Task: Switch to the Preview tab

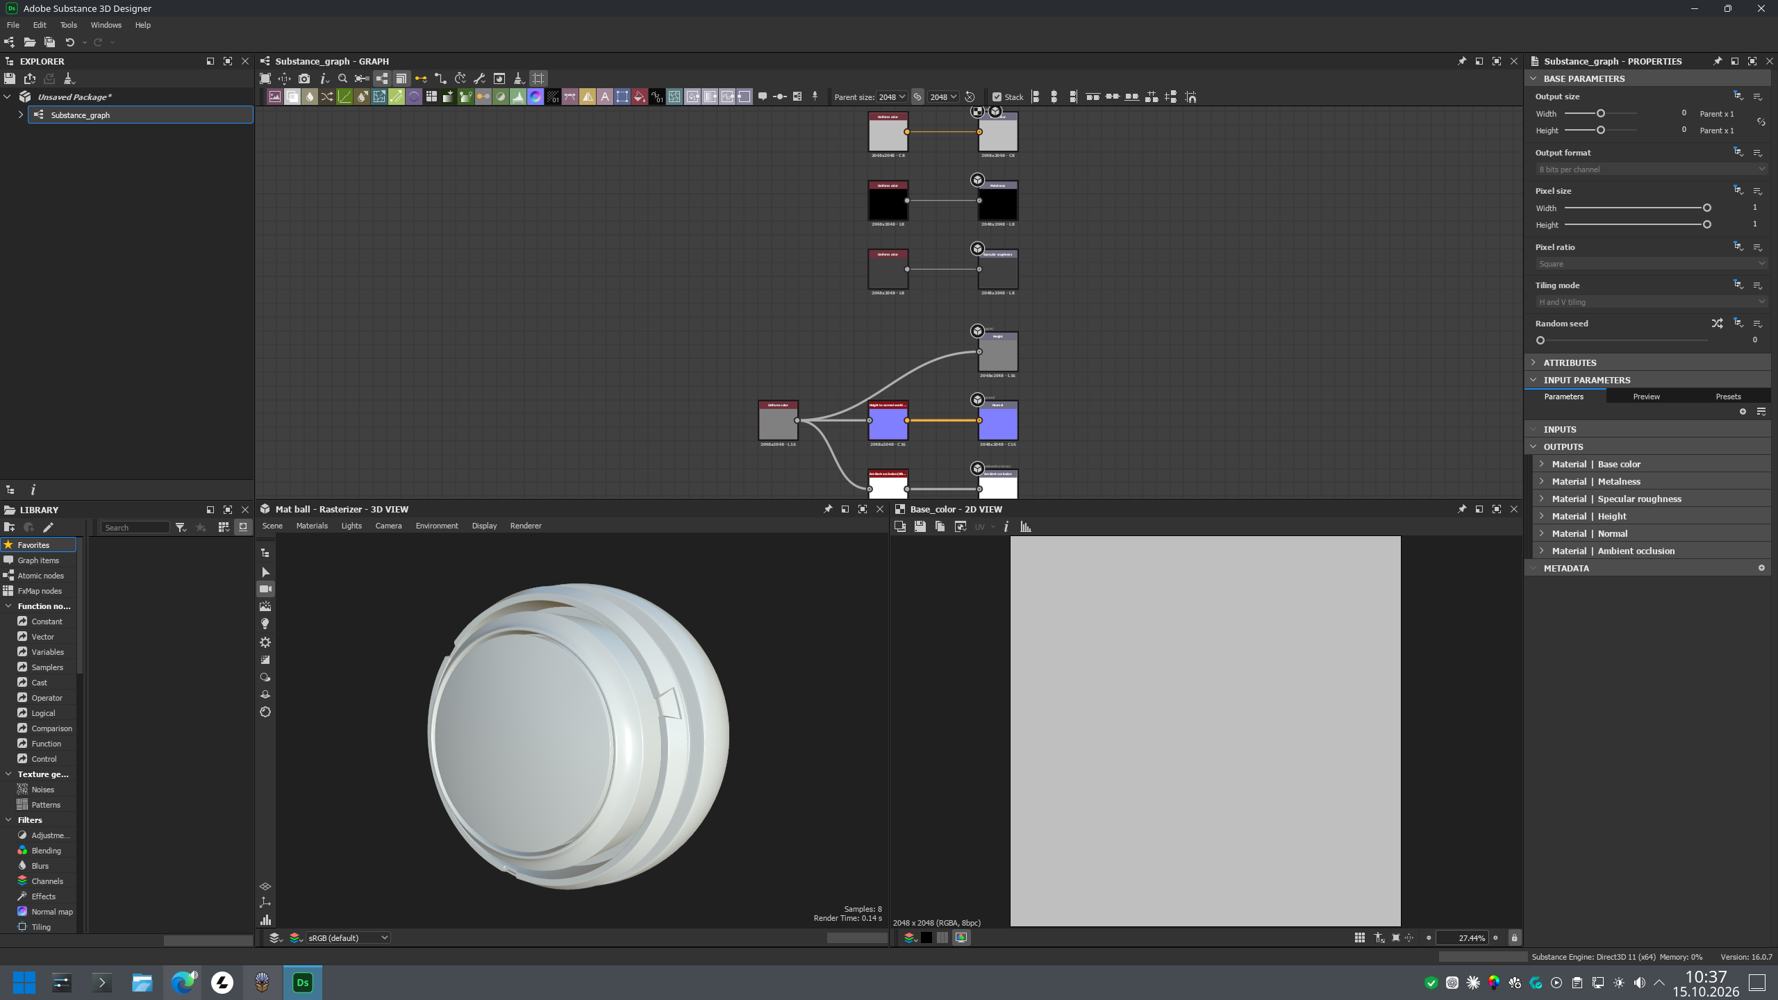Action: 1646,397
